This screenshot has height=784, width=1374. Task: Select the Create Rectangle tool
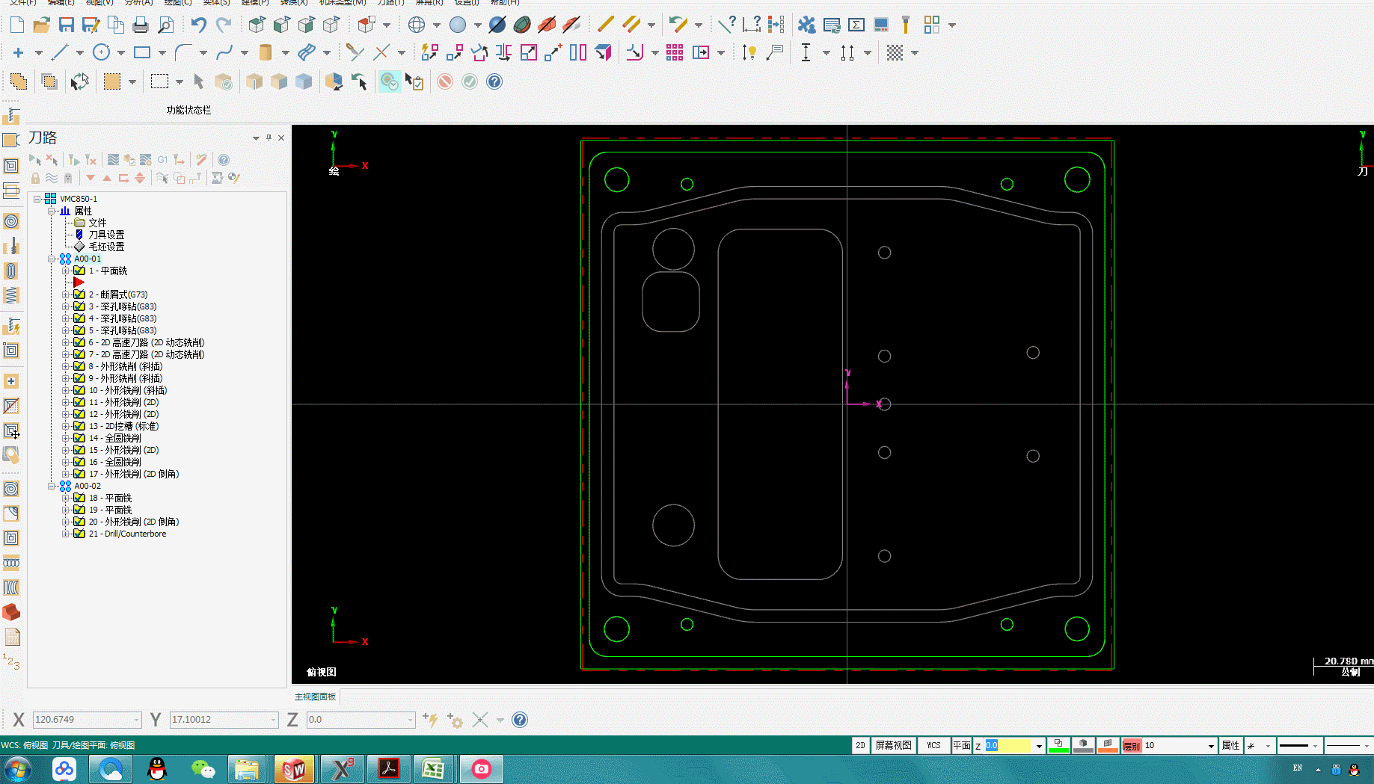pos(142,52)
